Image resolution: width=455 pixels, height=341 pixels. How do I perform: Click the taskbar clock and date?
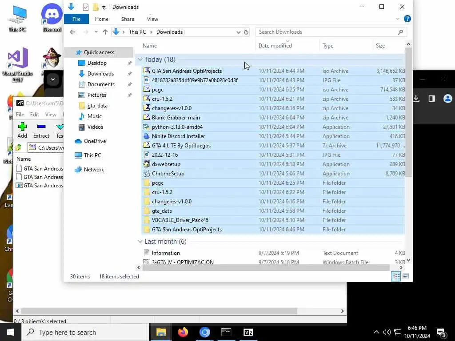pos(417,332)
